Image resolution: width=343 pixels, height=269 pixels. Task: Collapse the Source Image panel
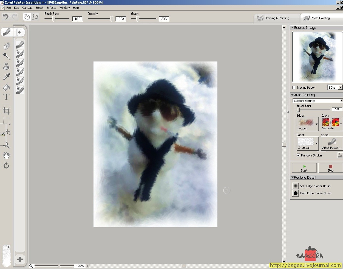coord(292,27)
